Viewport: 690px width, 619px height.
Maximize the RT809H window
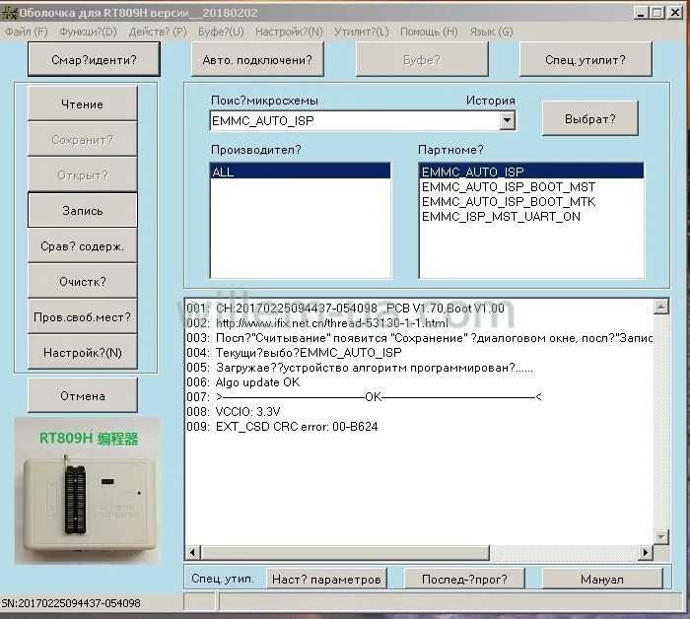coord(657,13)
